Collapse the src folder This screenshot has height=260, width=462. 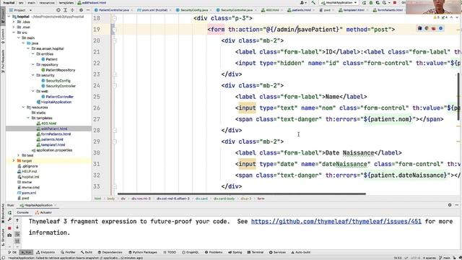tap(14, 32)
